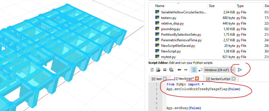Click line number 4 in editor gutter
The width and height of the screenshot is (269, 111).
click(x=156, y=98)
